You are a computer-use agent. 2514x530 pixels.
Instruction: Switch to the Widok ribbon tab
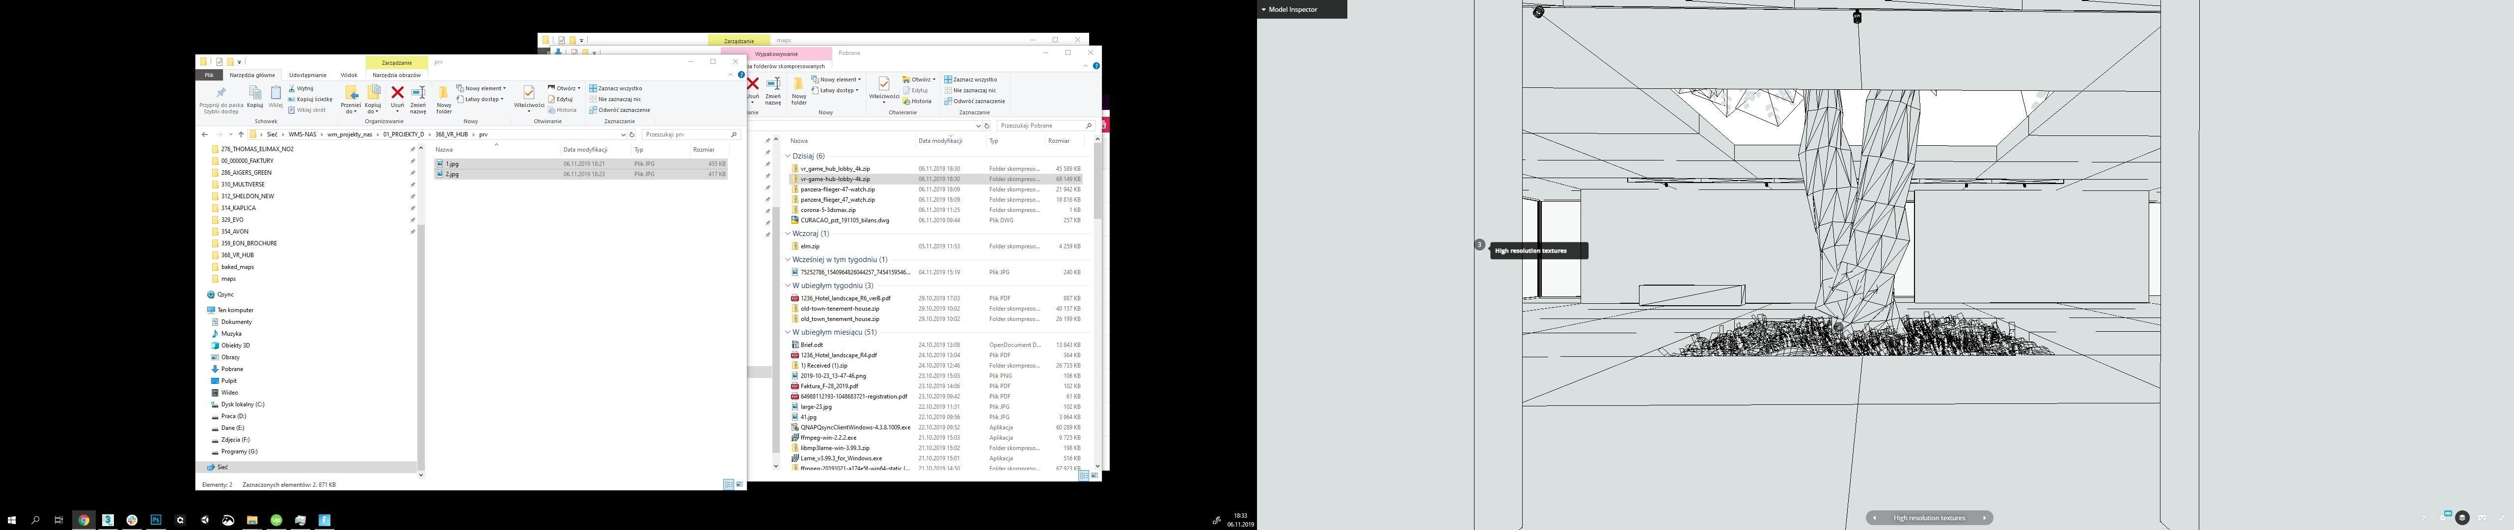click(x=349, y=75)
